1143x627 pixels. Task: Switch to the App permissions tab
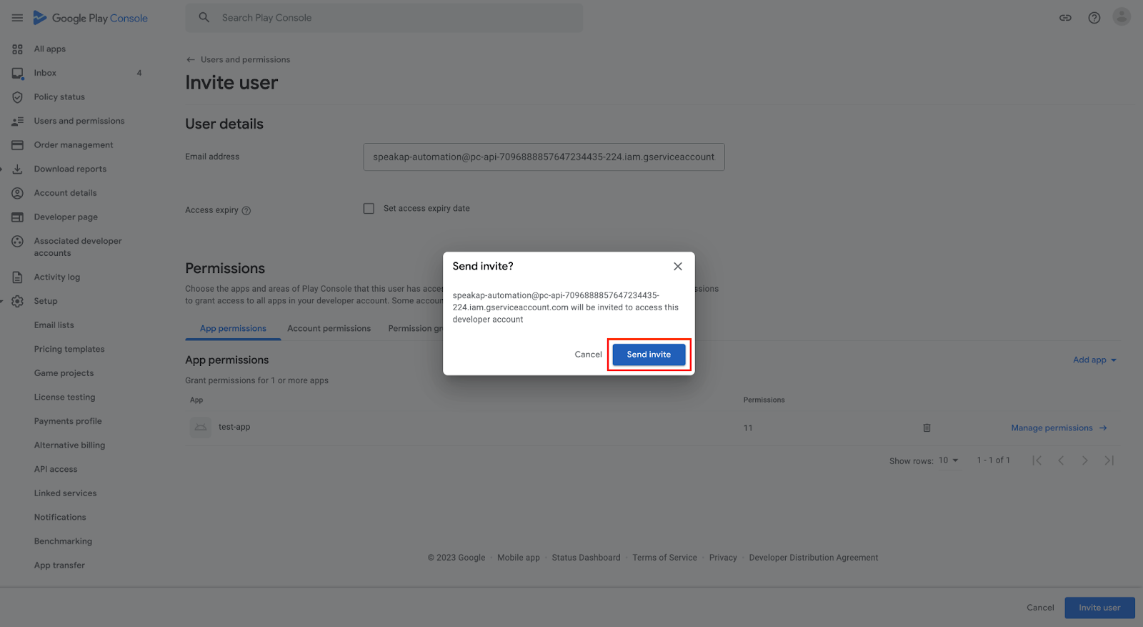click(x=233, y=329)
